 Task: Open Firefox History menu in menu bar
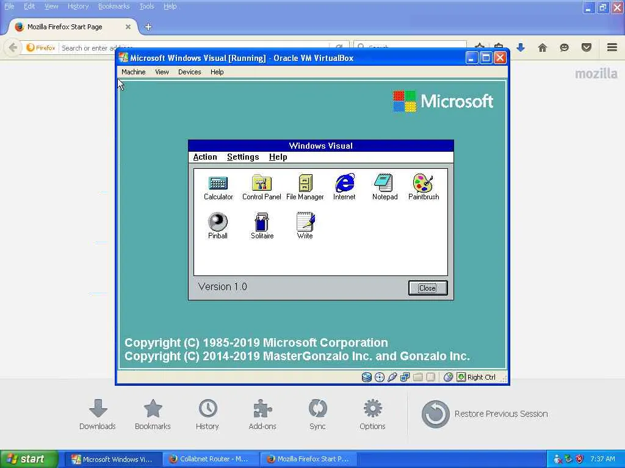(78, 6)
